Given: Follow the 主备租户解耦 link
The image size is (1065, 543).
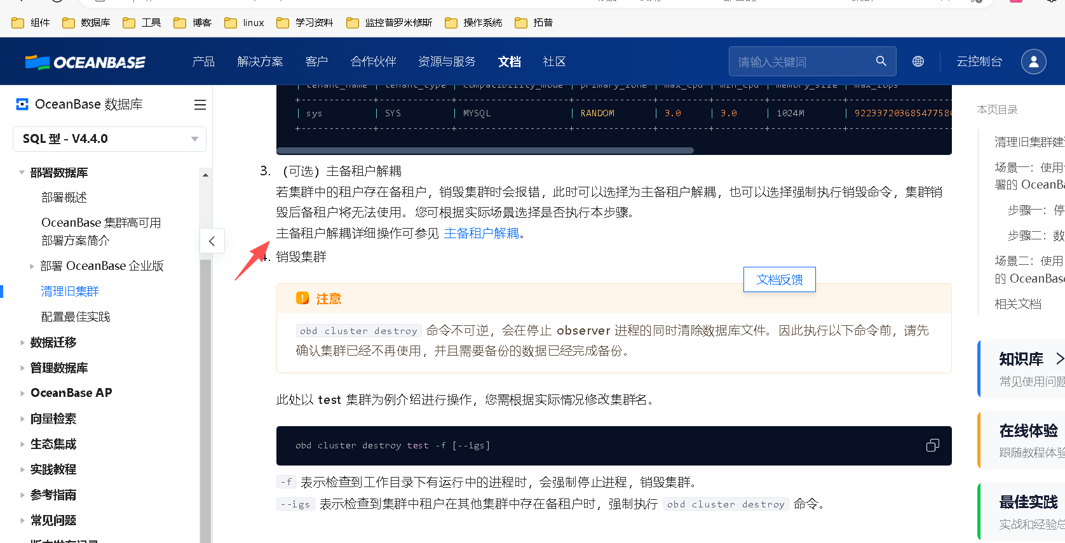Looking at the screenshot, I should click(481, 234).
